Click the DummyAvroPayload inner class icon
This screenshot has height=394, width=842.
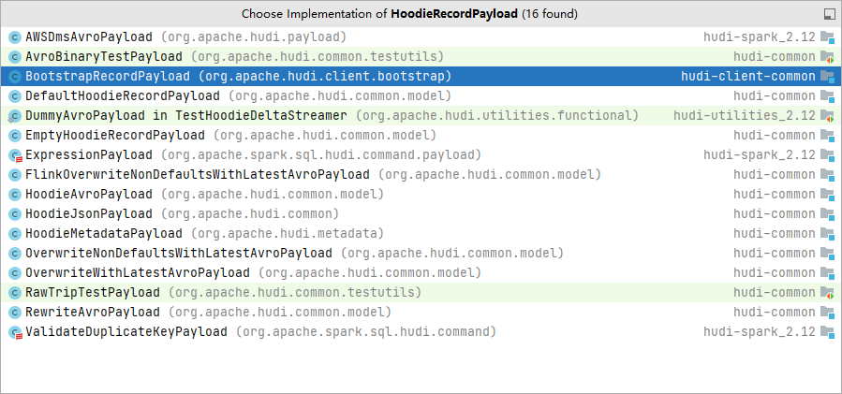14,116
